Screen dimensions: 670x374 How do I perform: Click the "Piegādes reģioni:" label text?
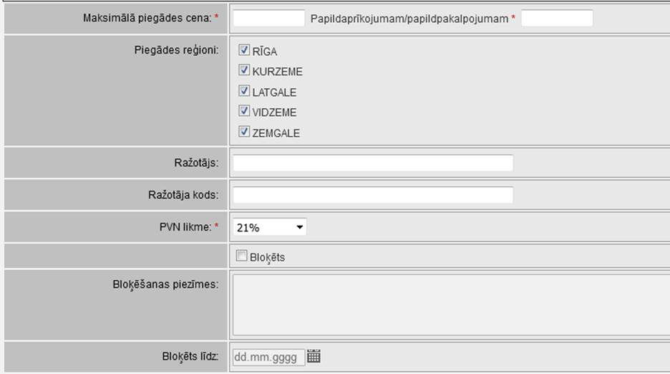(x=176, y=49)
